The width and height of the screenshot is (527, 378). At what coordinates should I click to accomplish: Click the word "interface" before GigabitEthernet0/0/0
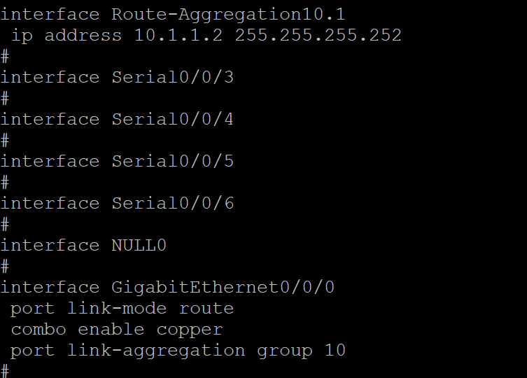pos(50,287)
